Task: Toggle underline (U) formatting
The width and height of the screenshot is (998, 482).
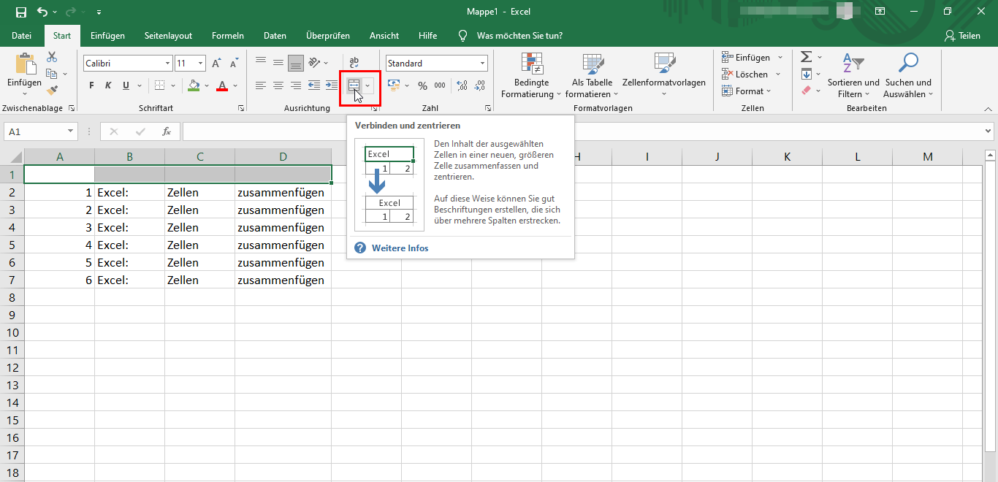Action: (126, 85)
